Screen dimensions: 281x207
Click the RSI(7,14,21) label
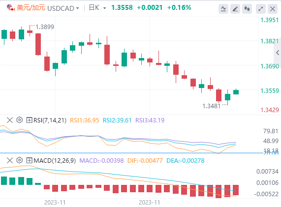click(50, 120)
